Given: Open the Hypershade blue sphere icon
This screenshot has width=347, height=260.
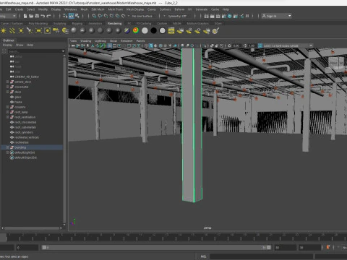Looking at the screenshot, I should (230, 16).
